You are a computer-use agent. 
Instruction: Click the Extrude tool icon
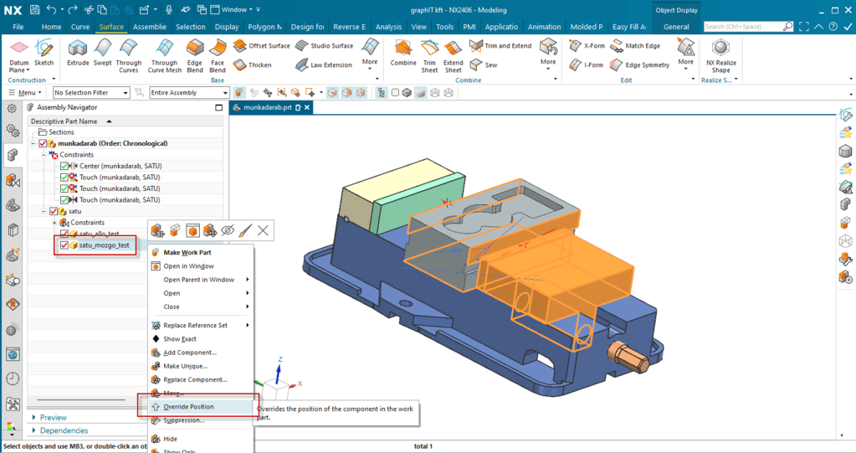tap(78, 47)
